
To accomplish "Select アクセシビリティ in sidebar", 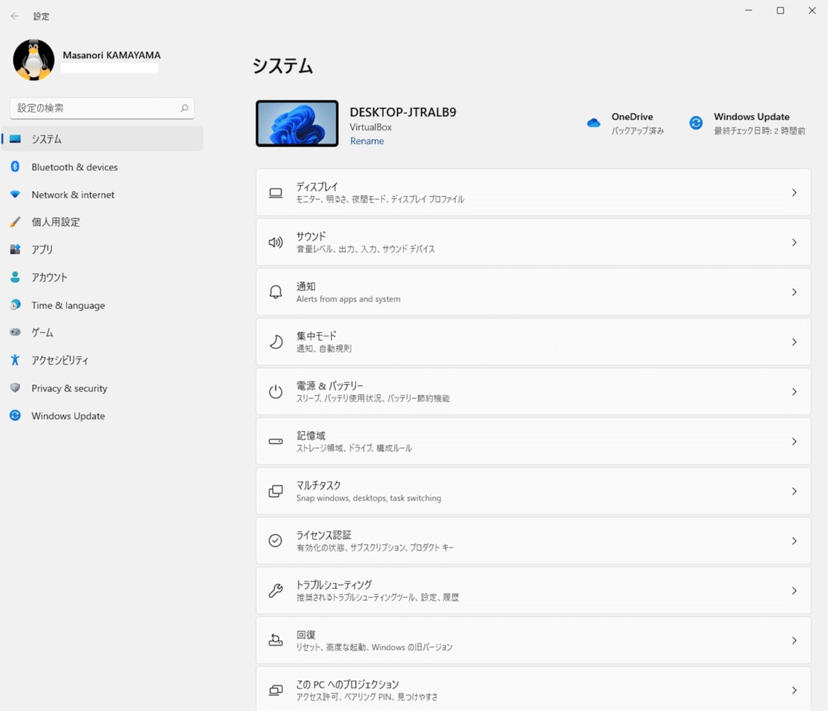I will point(102,360).
